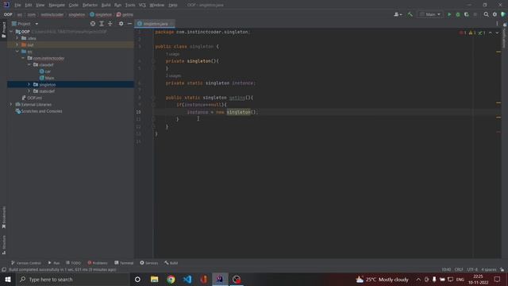Select opened file target icon in Project panel

[93, 24]
